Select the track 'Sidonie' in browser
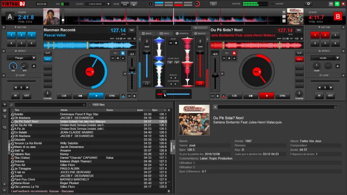Screen dimensions: 347x195 pyautogui.click(x=89, y=161)
